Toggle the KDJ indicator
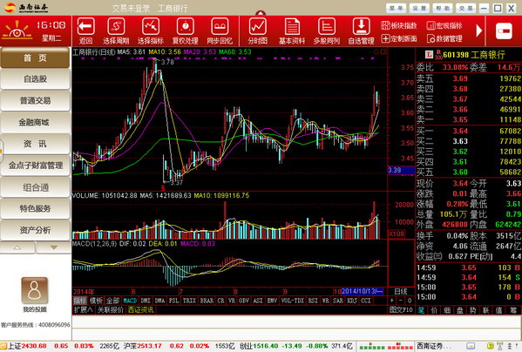Screen dimensions: 522x352 (x=352, y=301)
